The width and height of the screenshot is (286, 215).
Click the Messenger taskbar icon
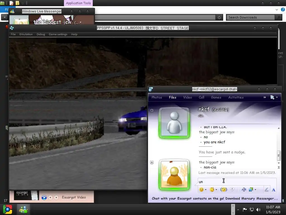pyautogui.click(x=23, y=209)
